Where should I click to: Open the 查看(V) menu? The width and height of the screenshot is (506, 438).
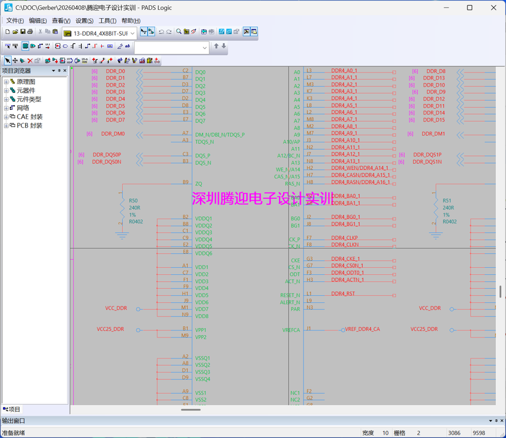[61, 20]
